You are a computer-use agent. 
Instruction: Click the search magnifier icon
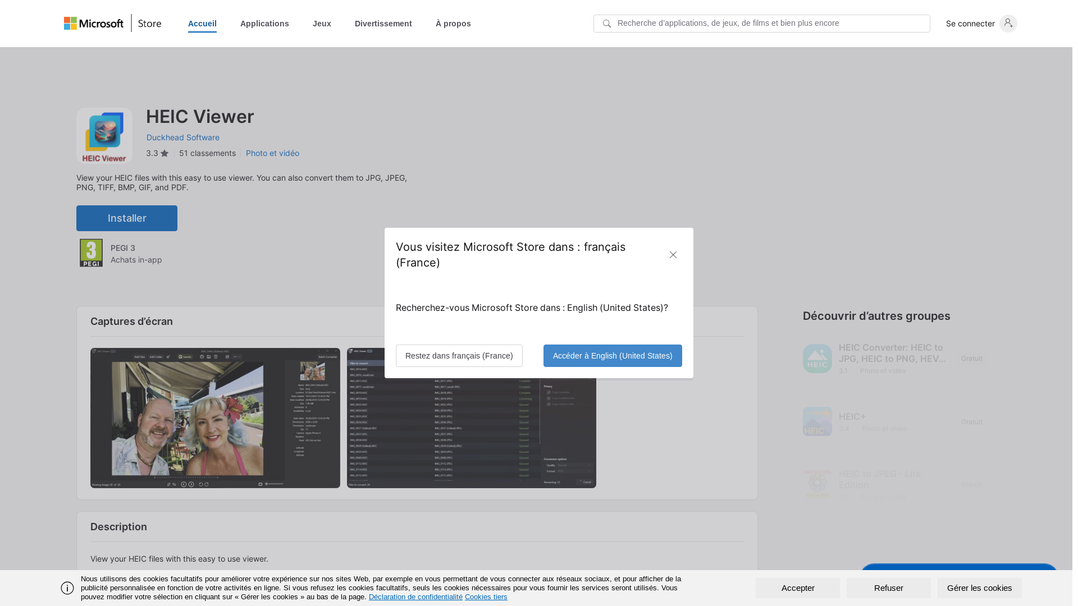tap(606, 24)
